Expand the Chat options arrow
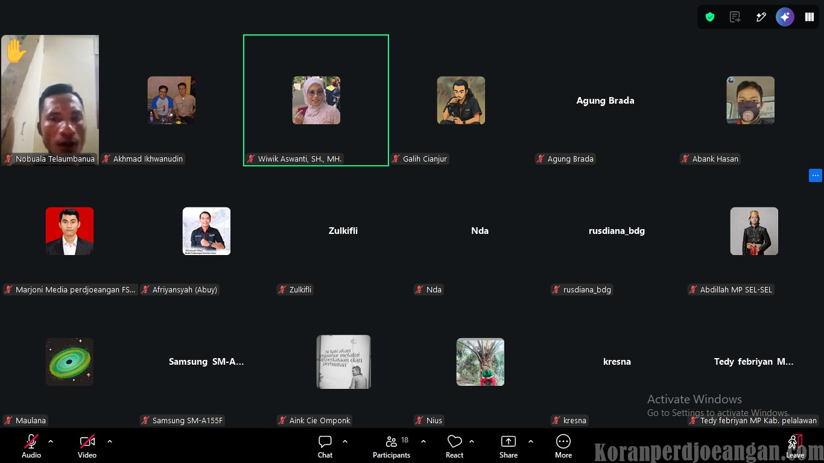The width and height of the screenshot is (824, 463). point(345,441)
